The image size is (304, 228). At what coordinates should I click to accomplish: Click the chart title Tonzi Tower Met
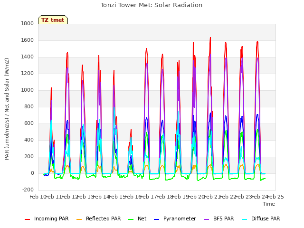point(152,5)
